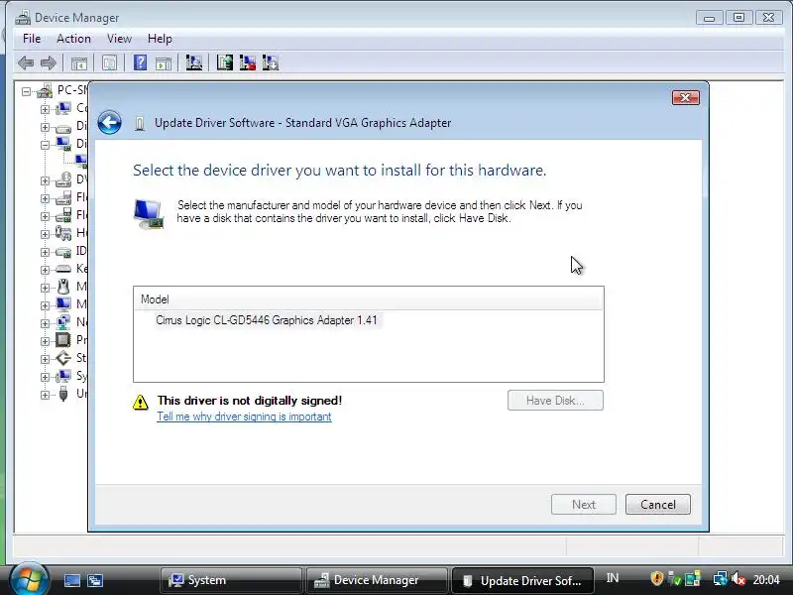Click the Show Desktop quick launch icon

(71, 580)
